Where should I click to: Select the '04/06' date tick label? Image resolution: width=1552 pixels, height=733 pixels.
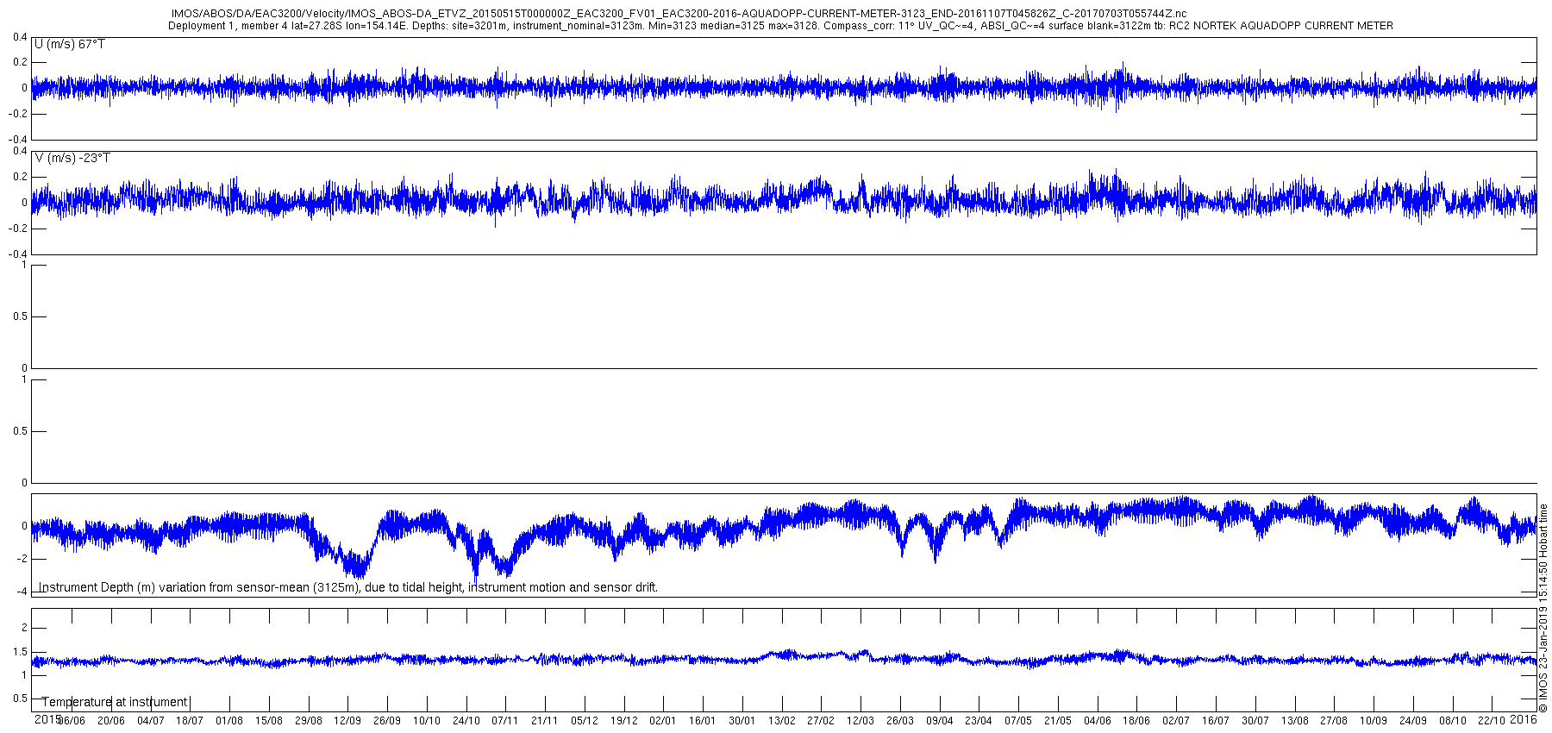tap(1098, 721)
